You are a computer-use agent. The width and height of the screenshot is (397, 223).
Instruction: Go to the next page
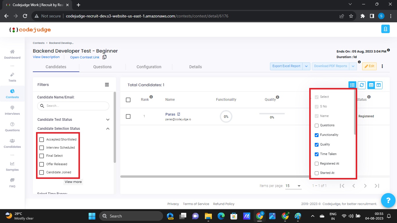tap(365, 186)
